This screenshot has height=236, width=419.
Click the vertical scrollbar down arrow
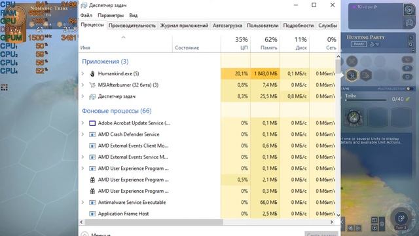click(x=338, y=215)
